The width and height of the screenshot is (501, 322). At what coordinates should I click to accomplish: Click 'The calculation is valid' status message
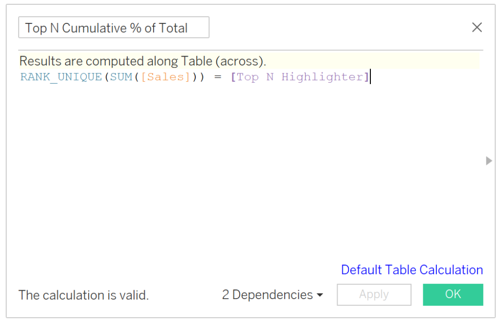coord(84,295)
